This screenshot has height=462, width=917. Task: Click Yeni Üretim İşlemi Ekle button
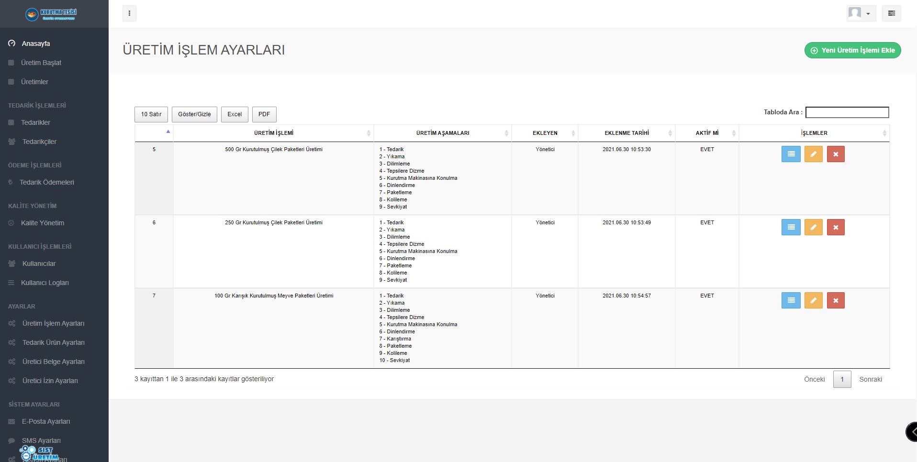click(852, 50)
